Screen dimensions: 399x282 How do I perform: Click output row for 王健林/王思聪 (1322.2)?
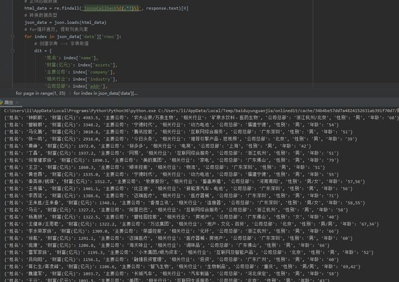click(x=191, y=224)
